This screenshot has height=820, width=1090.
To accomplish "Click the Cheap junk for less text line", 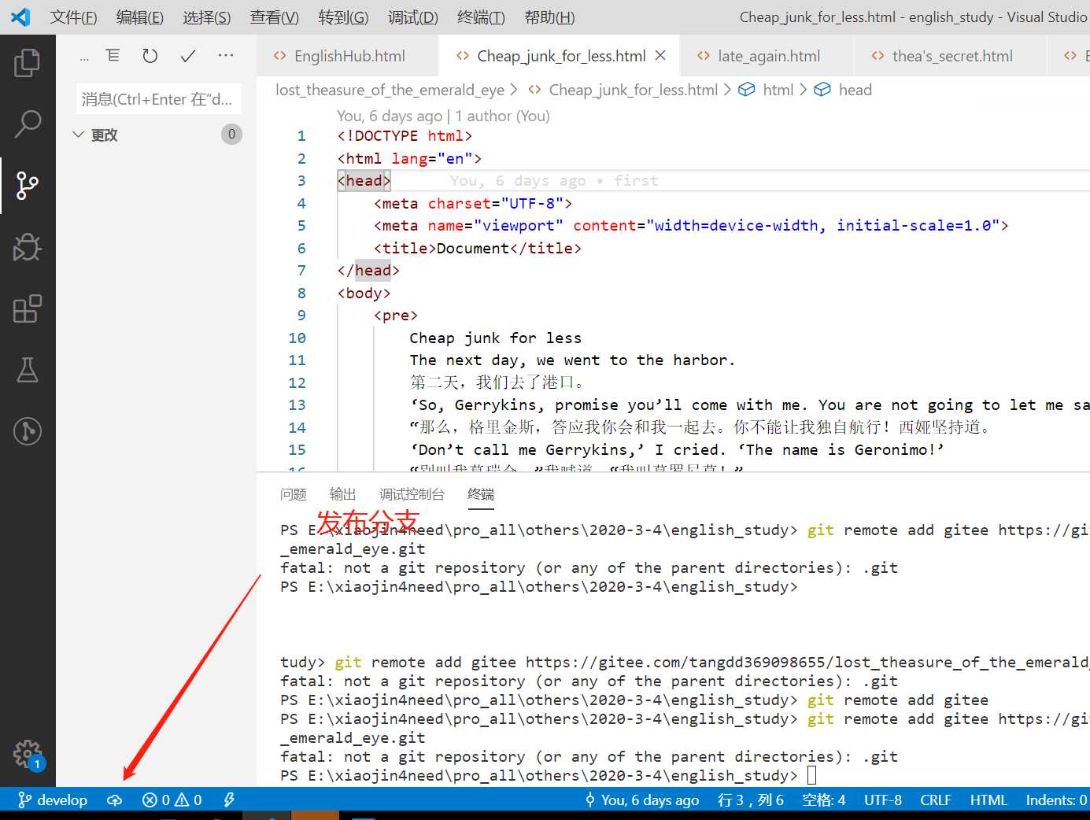I will (x=496, y=338).
